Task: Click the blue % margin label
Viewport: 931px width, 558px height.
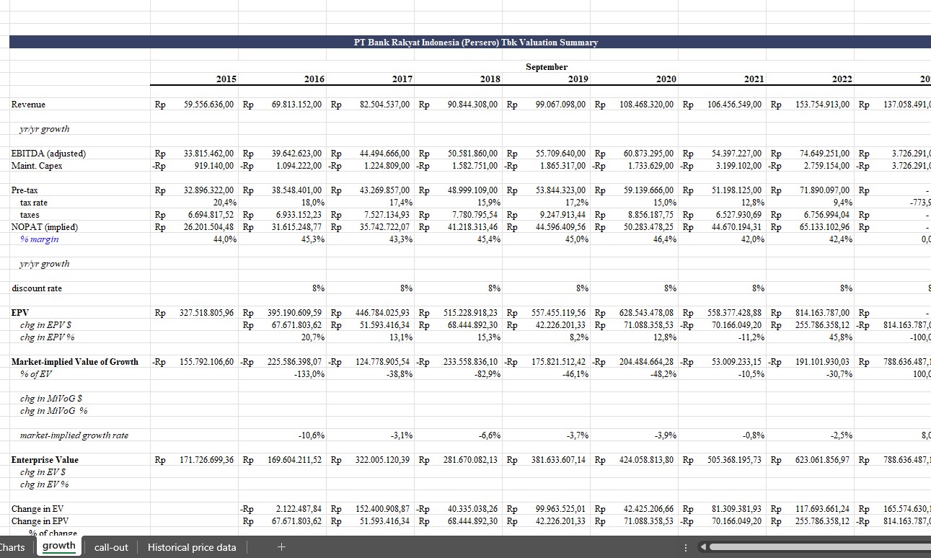Action: (x=40, y=239)
